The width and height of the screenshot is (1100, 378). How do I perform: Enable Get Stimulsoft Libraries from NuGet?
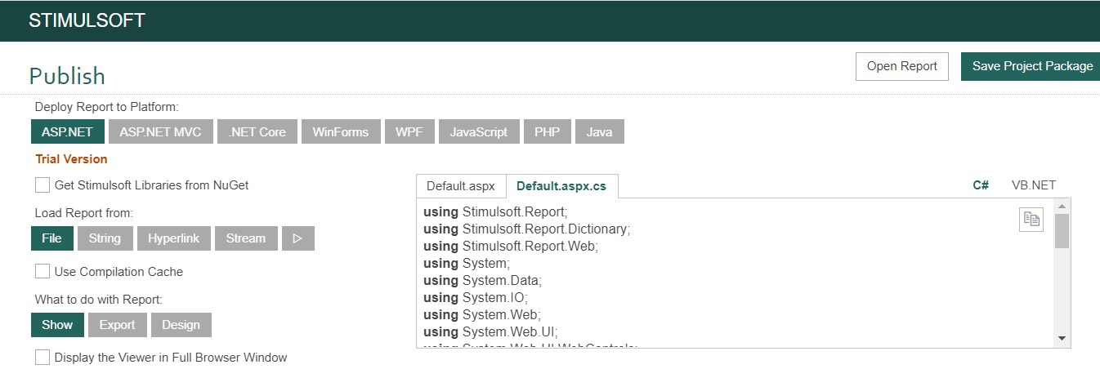coord(42,185)
